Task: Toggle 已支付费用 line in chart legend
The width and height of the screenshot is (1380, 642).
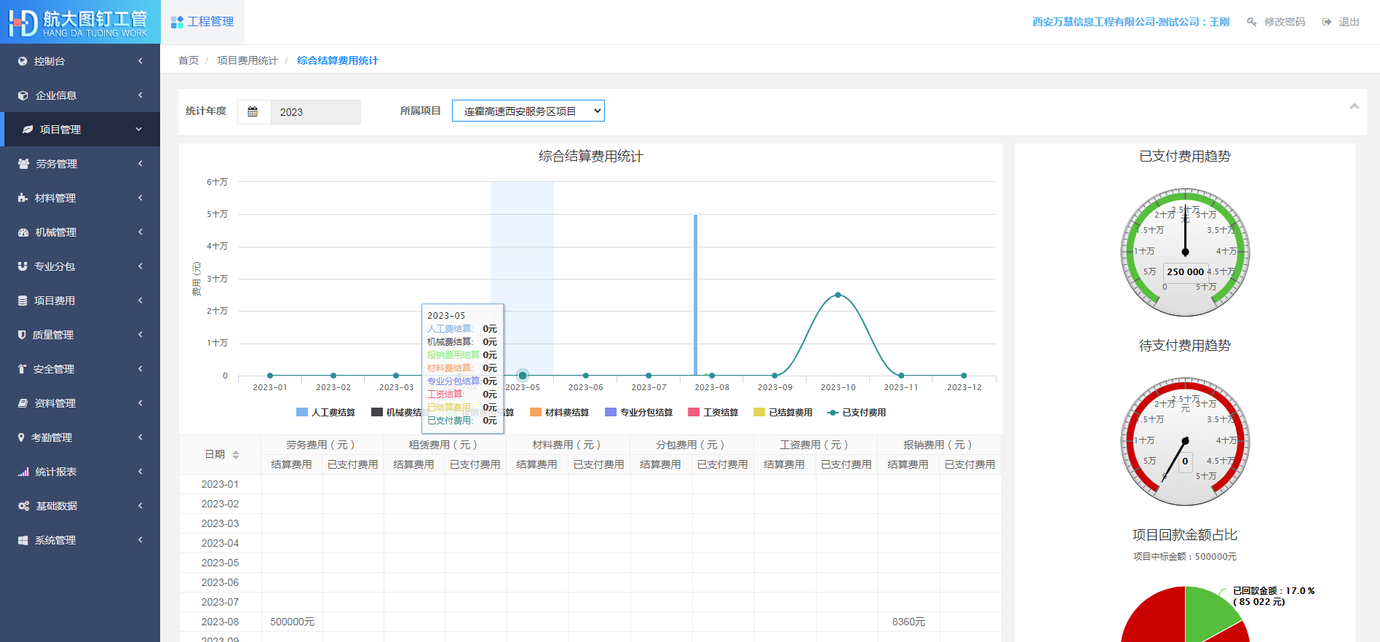Action: click(857, 413)
